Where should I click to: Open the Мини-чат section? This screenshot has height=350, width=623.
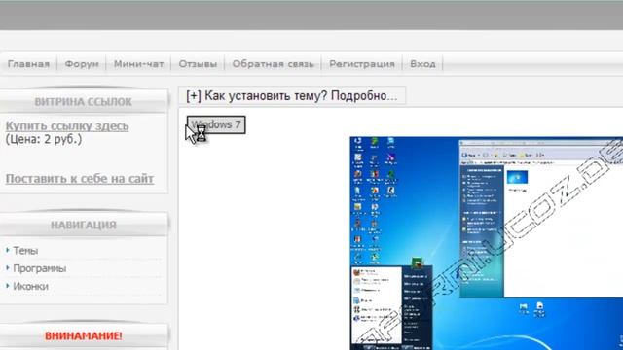coord(138,64)
